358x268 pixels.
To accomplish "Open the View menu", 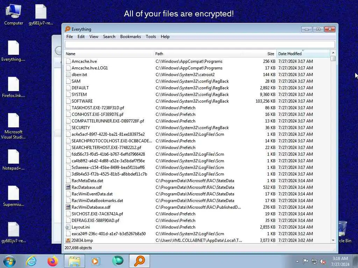I will (x=94, y=37).
